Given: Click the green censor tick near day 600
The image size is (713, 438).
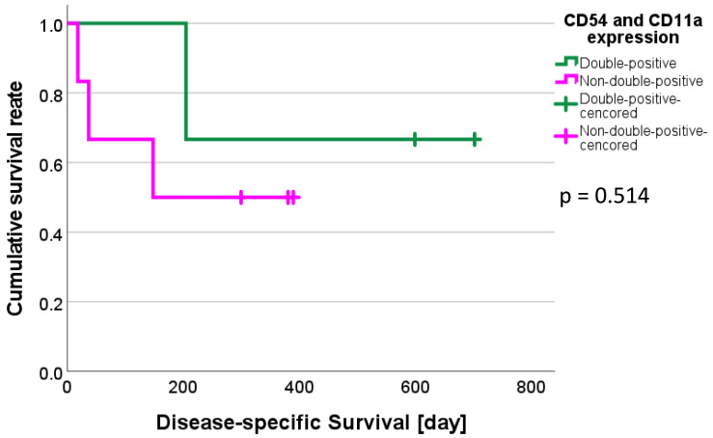Looking at the screenshot, I should pyautogui.click(x=415, y=139).
